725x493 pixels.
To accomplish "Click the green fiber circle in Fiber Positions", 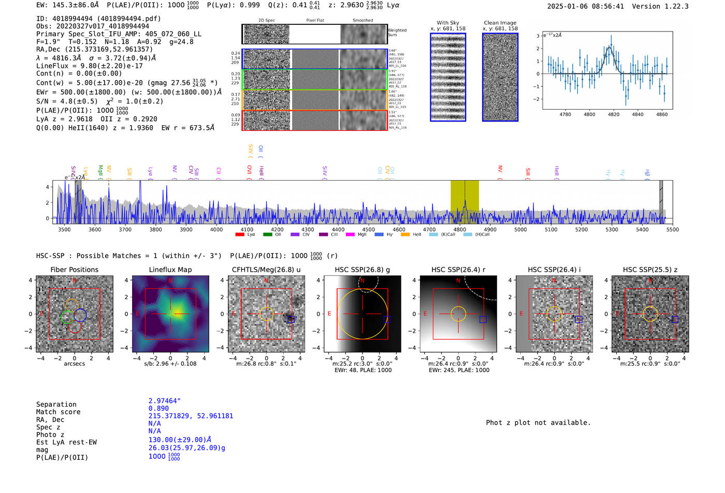I will tap(67, 317).
